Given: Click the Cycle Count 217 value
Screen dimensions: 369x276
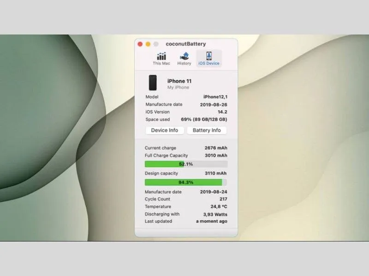Looking at the screenshot, I should click(223, 199).
